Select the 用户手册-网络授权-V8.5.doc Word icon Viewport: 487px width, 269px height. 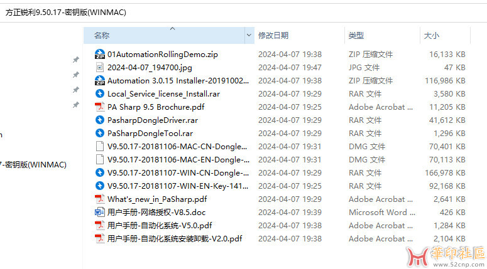100,213
